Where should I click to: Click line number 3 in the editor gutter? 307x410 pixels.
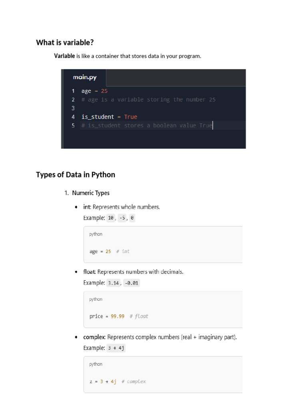coord(73,108)
